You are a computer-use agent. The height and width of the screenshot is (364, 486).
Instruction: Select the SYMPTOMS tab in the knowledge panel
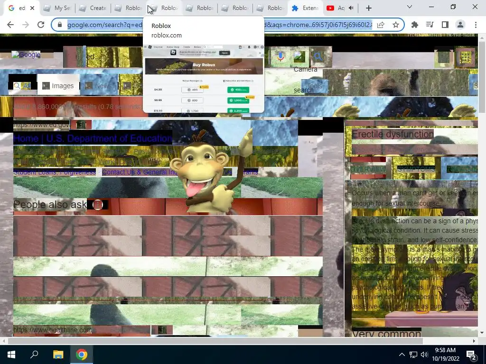[x=416, y=169]
